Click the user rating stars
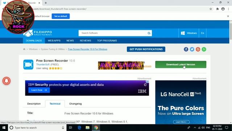Image resolution: width=232 pixels, height=131 pixels. (55, 68)
